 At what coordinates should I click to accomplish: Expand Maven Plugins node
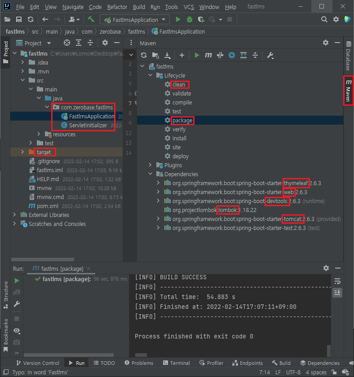click(150, 165)
